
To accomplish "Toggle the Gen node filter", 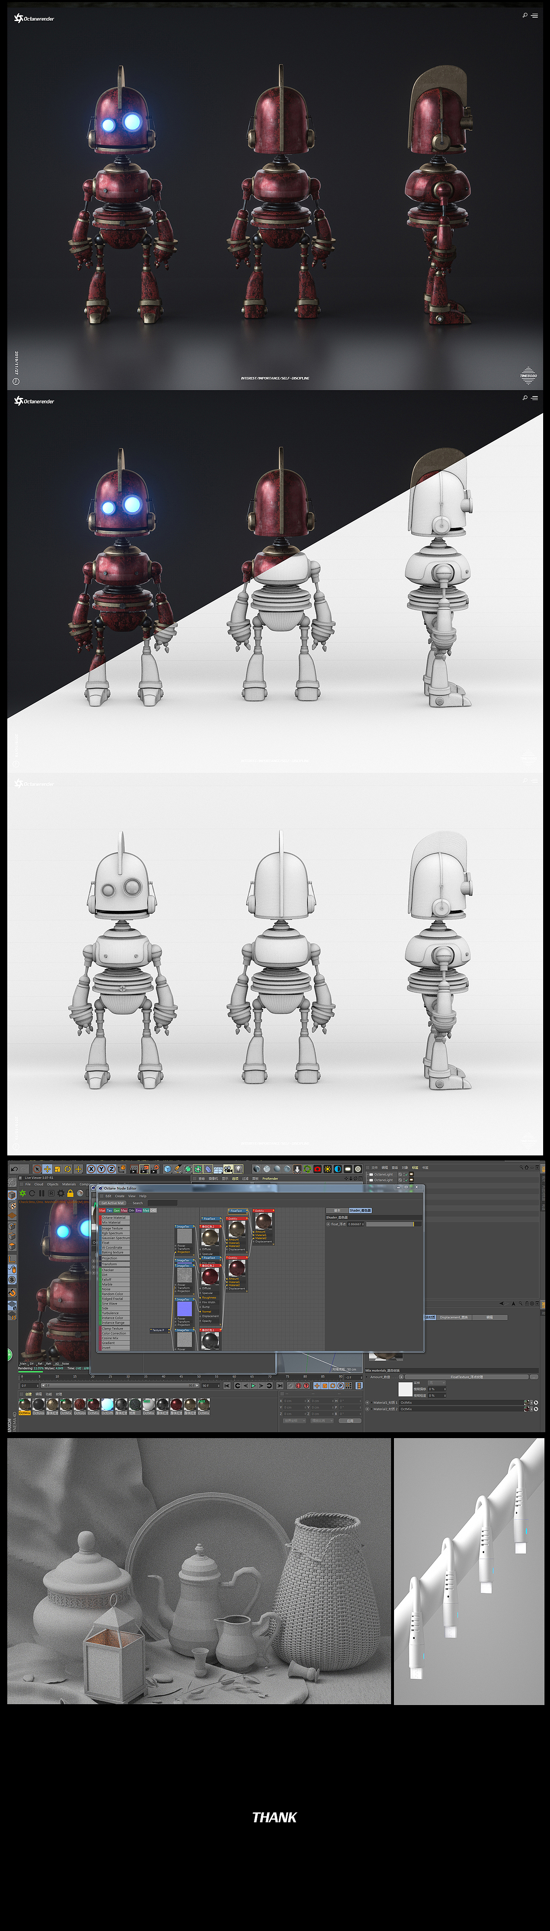I will click(117, 1210).
